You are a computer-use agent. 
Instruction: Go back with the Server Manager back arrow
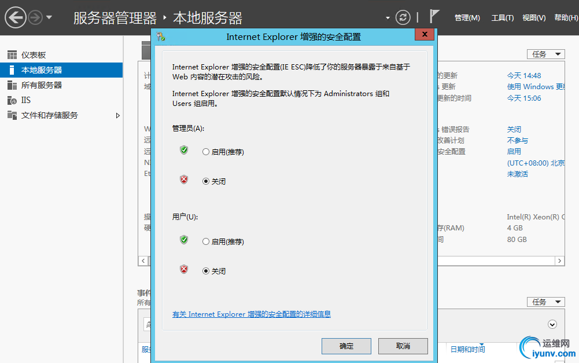(x=15, y=17)
